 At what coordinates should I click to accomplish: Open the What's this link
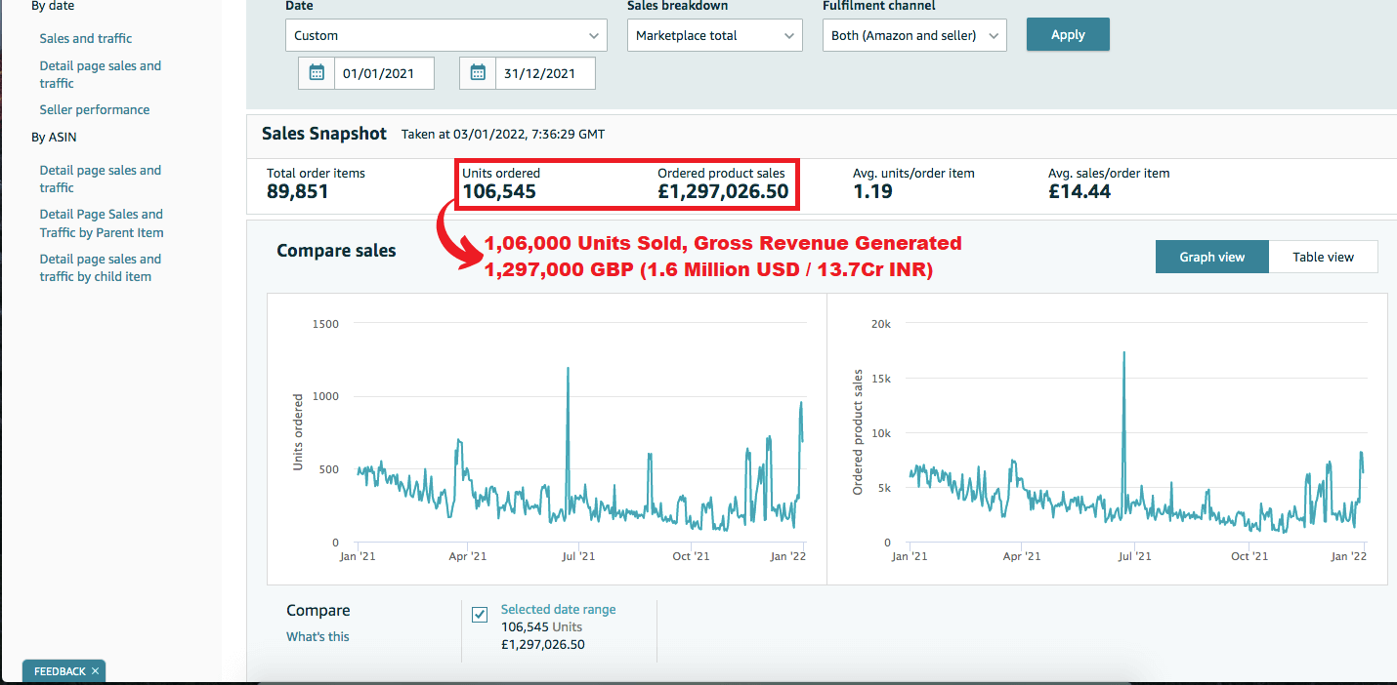coord(317,636)
